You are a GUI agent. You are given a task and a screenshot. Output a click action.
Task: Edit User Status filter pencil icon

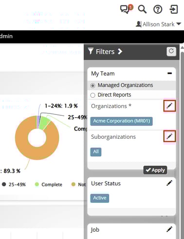point(169,183)
